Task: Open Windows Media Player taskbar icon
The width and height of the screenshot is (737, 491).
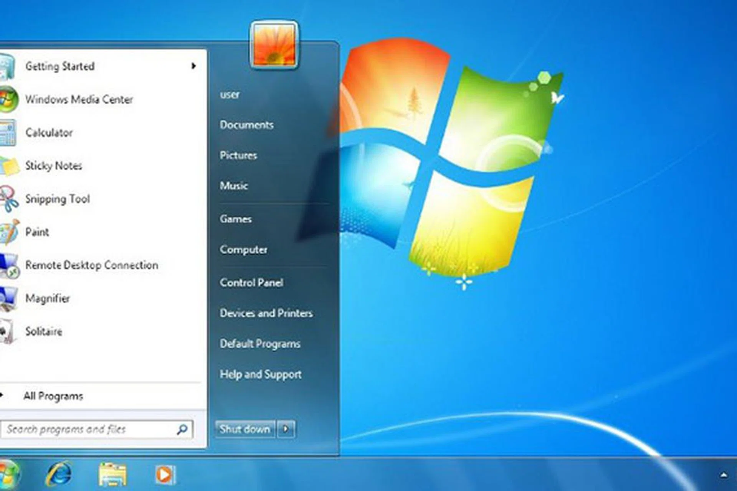Action: click(x=165, y=475)
